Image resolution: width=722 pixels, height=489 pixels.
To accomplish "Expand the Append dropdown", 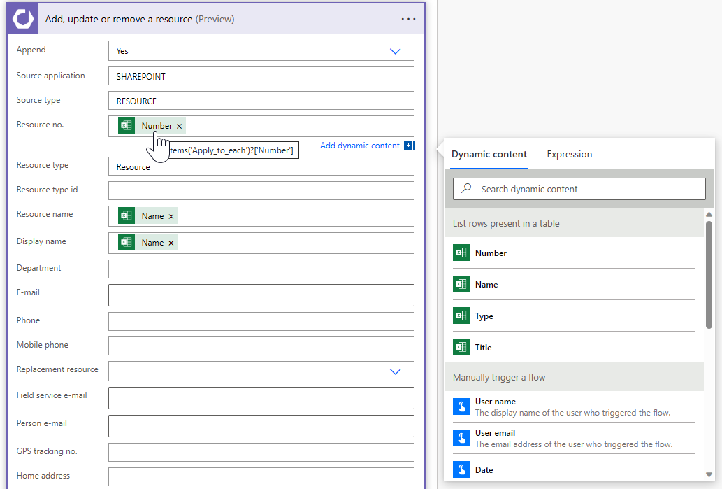I will [395, 51].
